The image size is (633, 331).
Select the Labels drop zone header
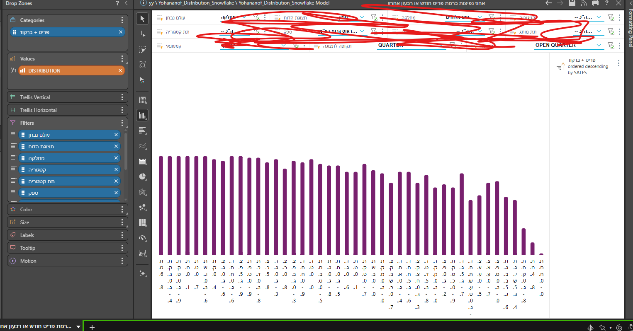(x=68, y=235)
